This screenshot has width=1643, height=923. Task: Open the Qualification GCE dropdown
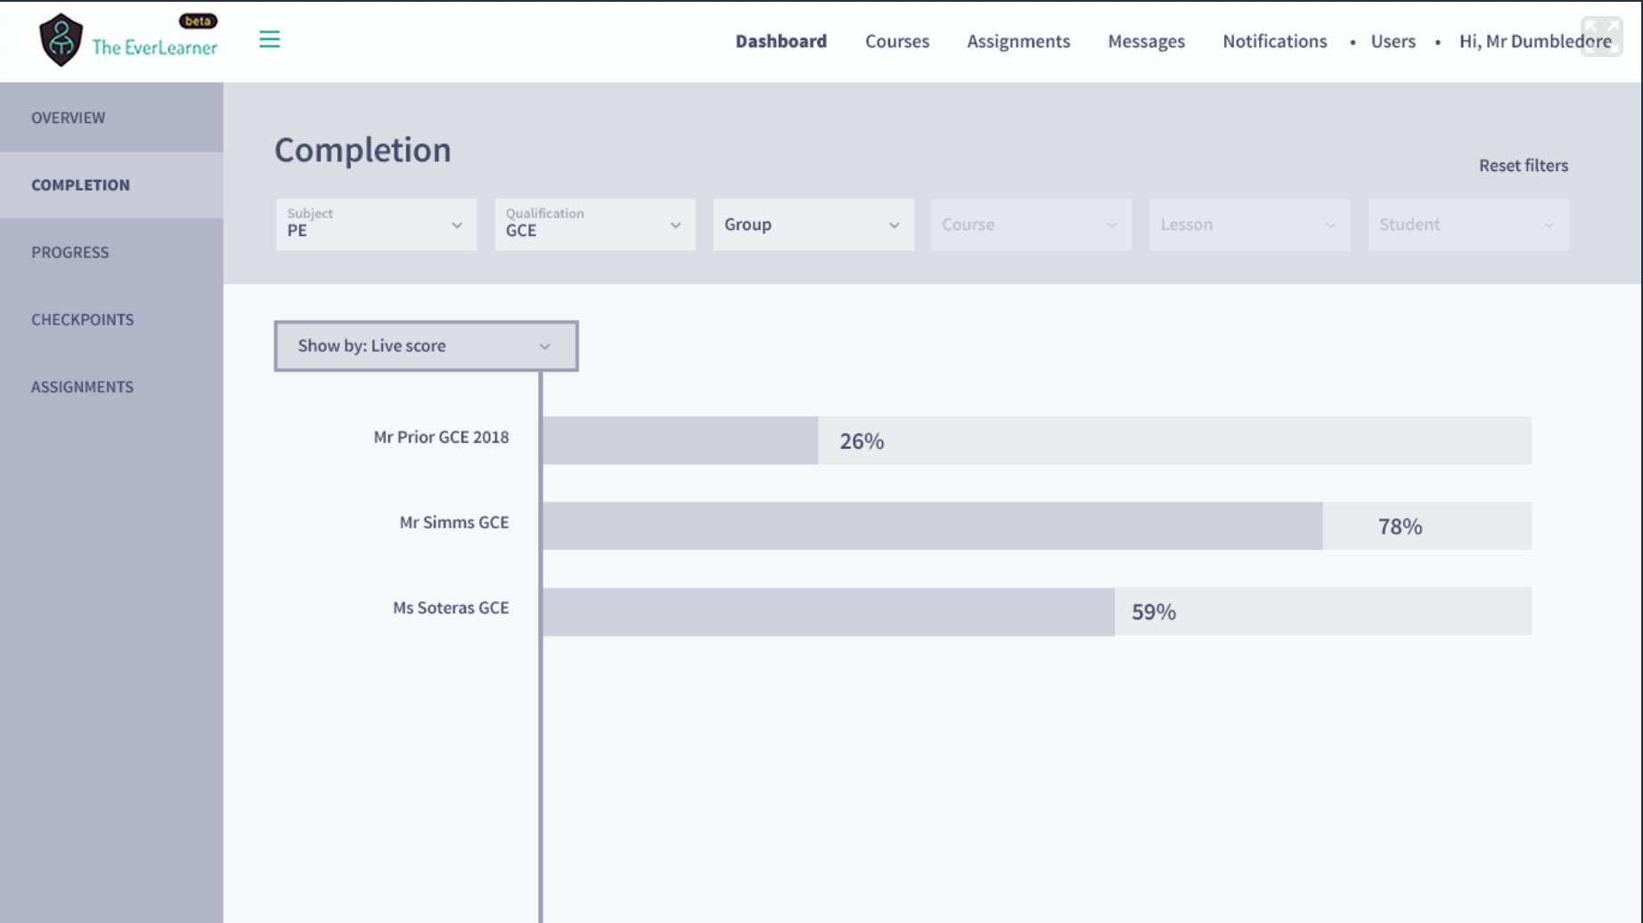click(x=594, y=225)
